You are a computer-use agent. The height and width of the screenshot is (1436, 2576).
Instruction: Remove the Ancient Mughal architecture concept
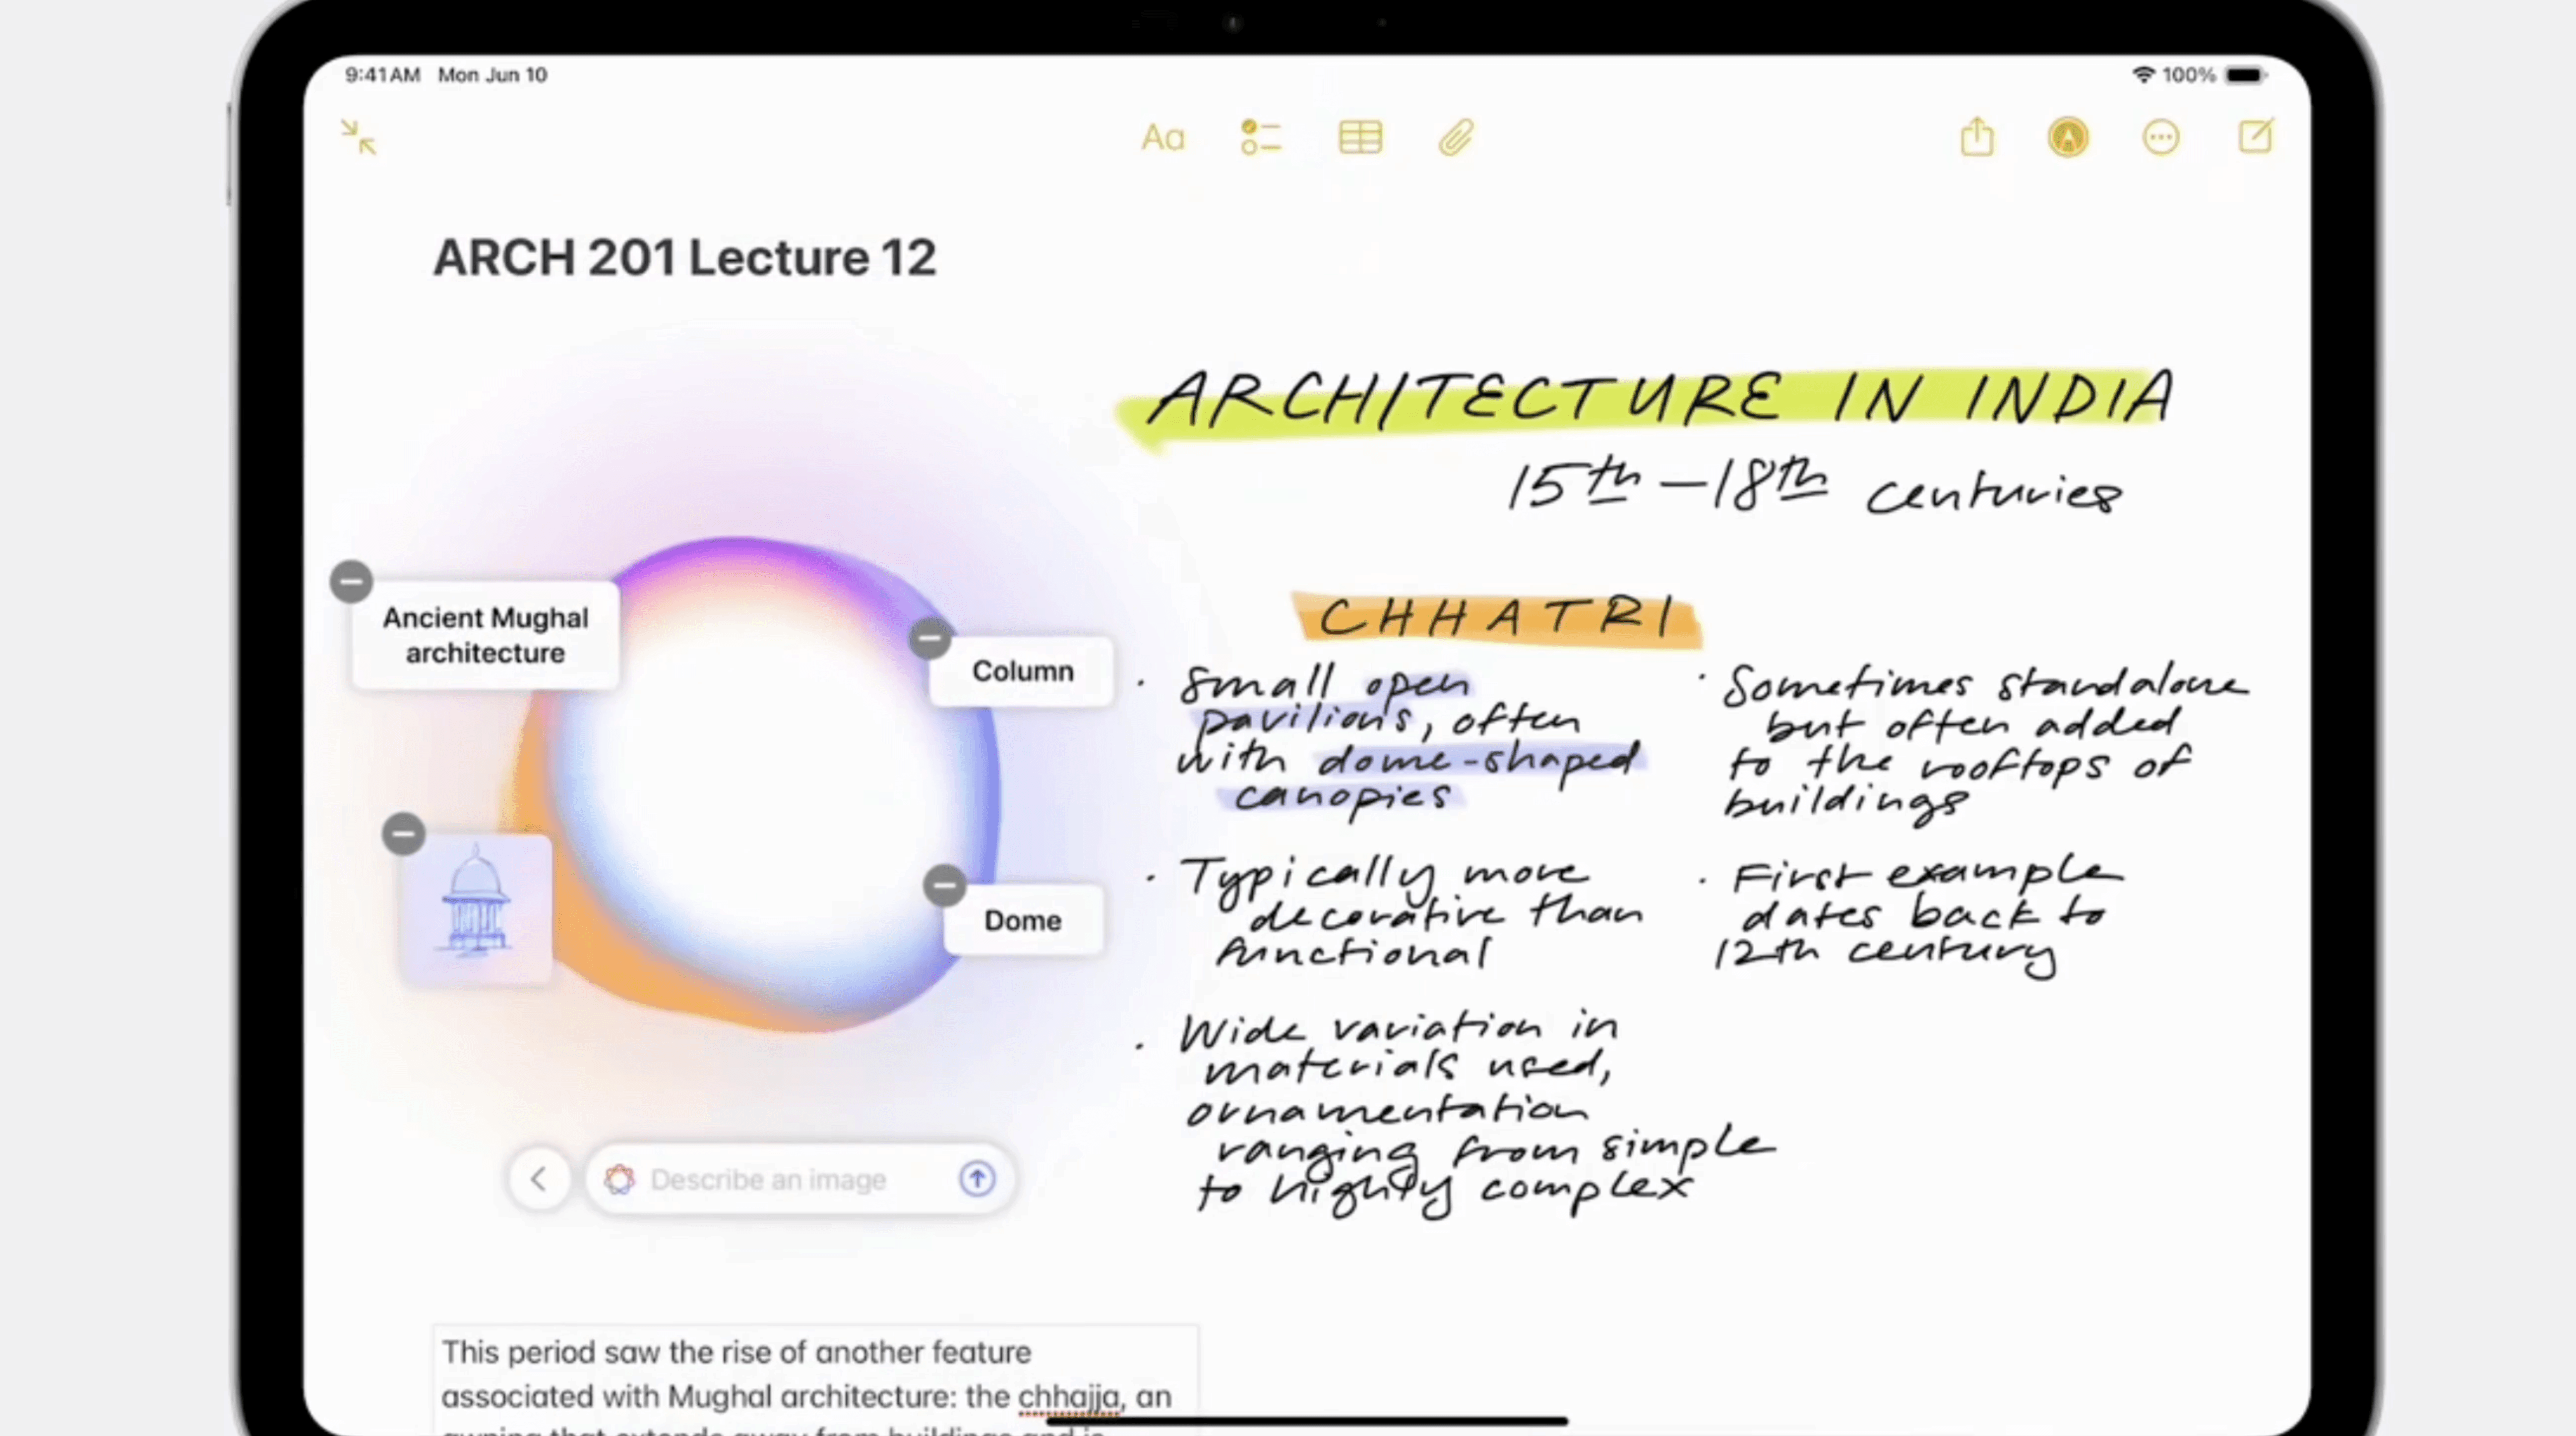click(351, 581)
